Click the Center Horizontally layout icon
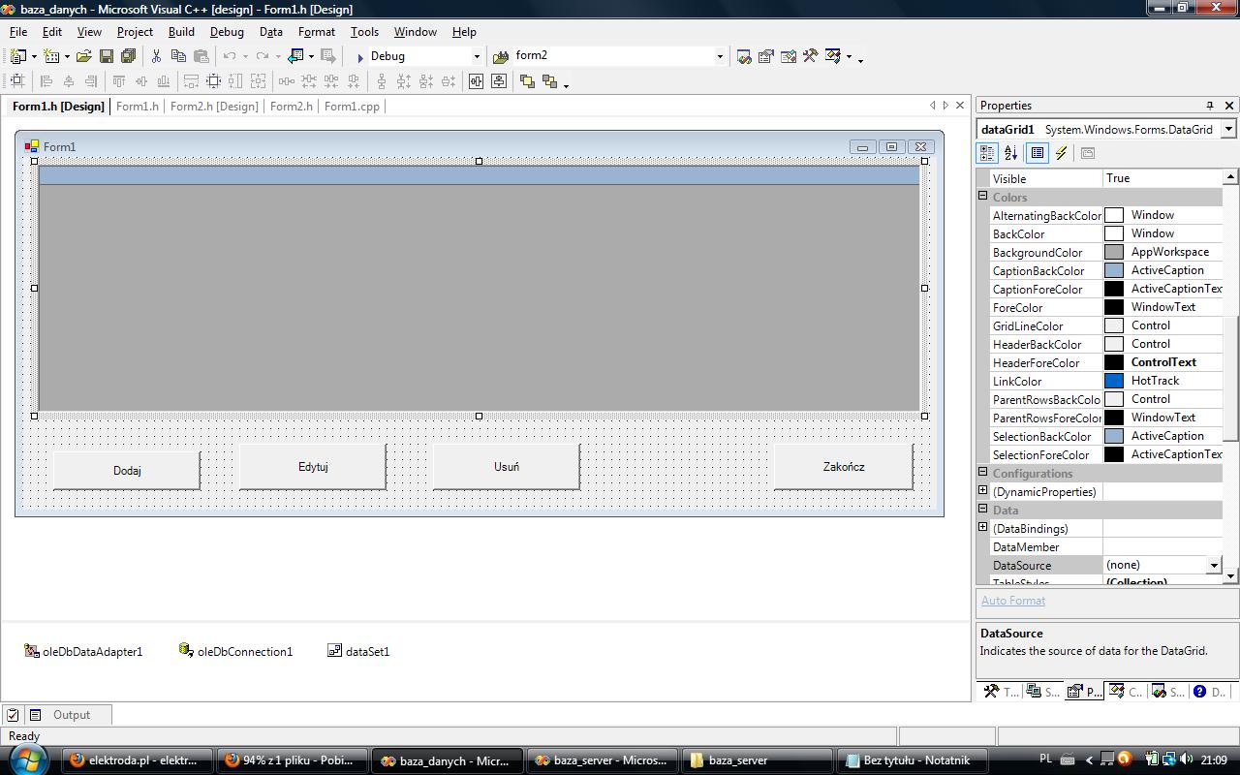Screen dimensions: 1240x775 coord(476,81)
